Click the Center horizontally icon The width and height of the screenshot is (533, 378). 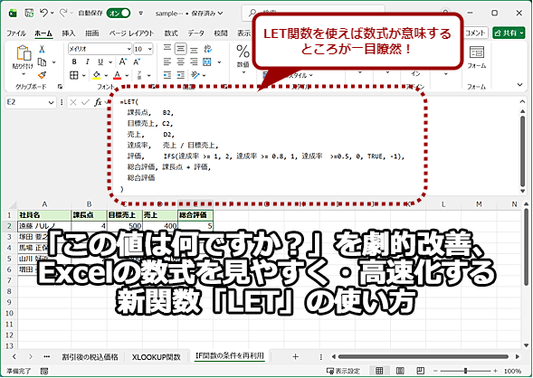click(180, 61)
